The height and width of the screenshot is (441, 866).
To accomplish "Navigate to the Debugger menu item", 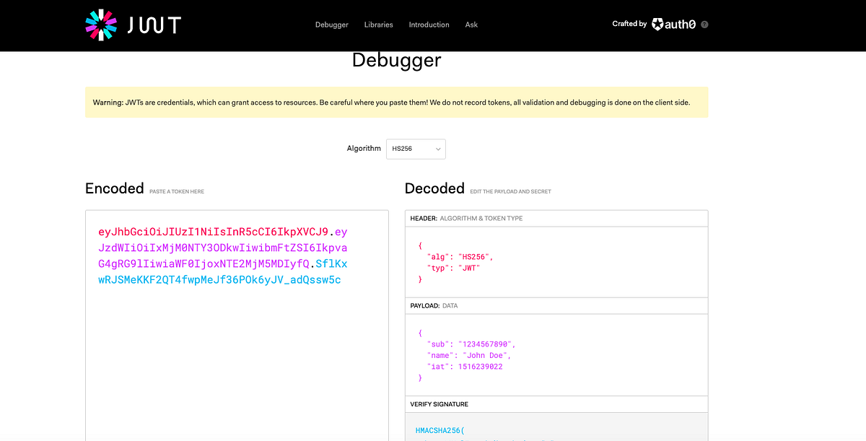I will click(x=331, y=25).
